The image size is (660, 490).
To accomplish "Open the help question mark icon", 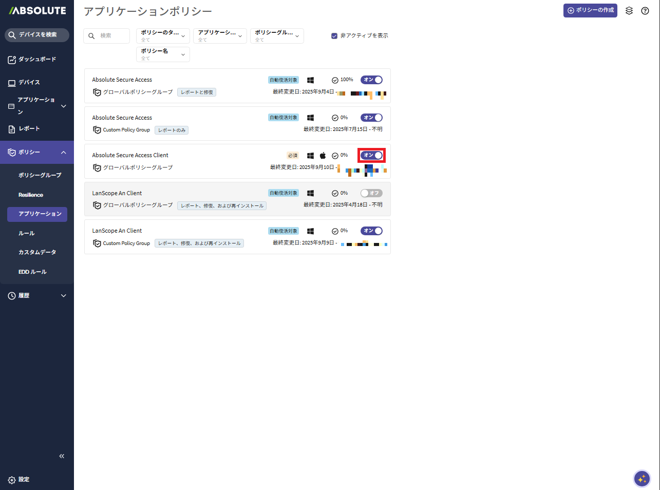I will point(645,11).
